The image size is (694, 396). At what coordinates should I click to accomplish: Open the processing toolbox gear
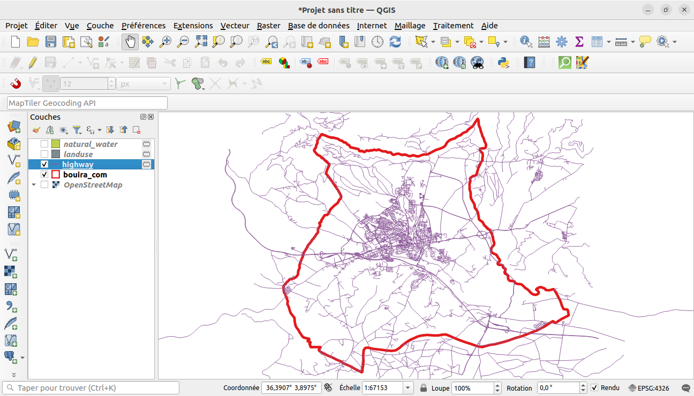[x=562, y=42]
